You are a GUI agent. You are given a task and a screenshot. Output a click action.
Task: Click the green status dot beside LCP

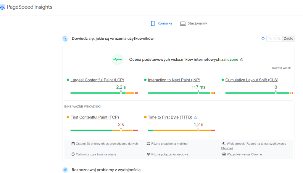(68, 80)
